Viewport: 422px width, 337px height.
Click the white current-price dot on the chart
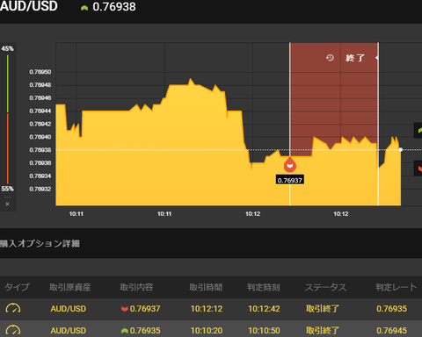coord(401,149)
